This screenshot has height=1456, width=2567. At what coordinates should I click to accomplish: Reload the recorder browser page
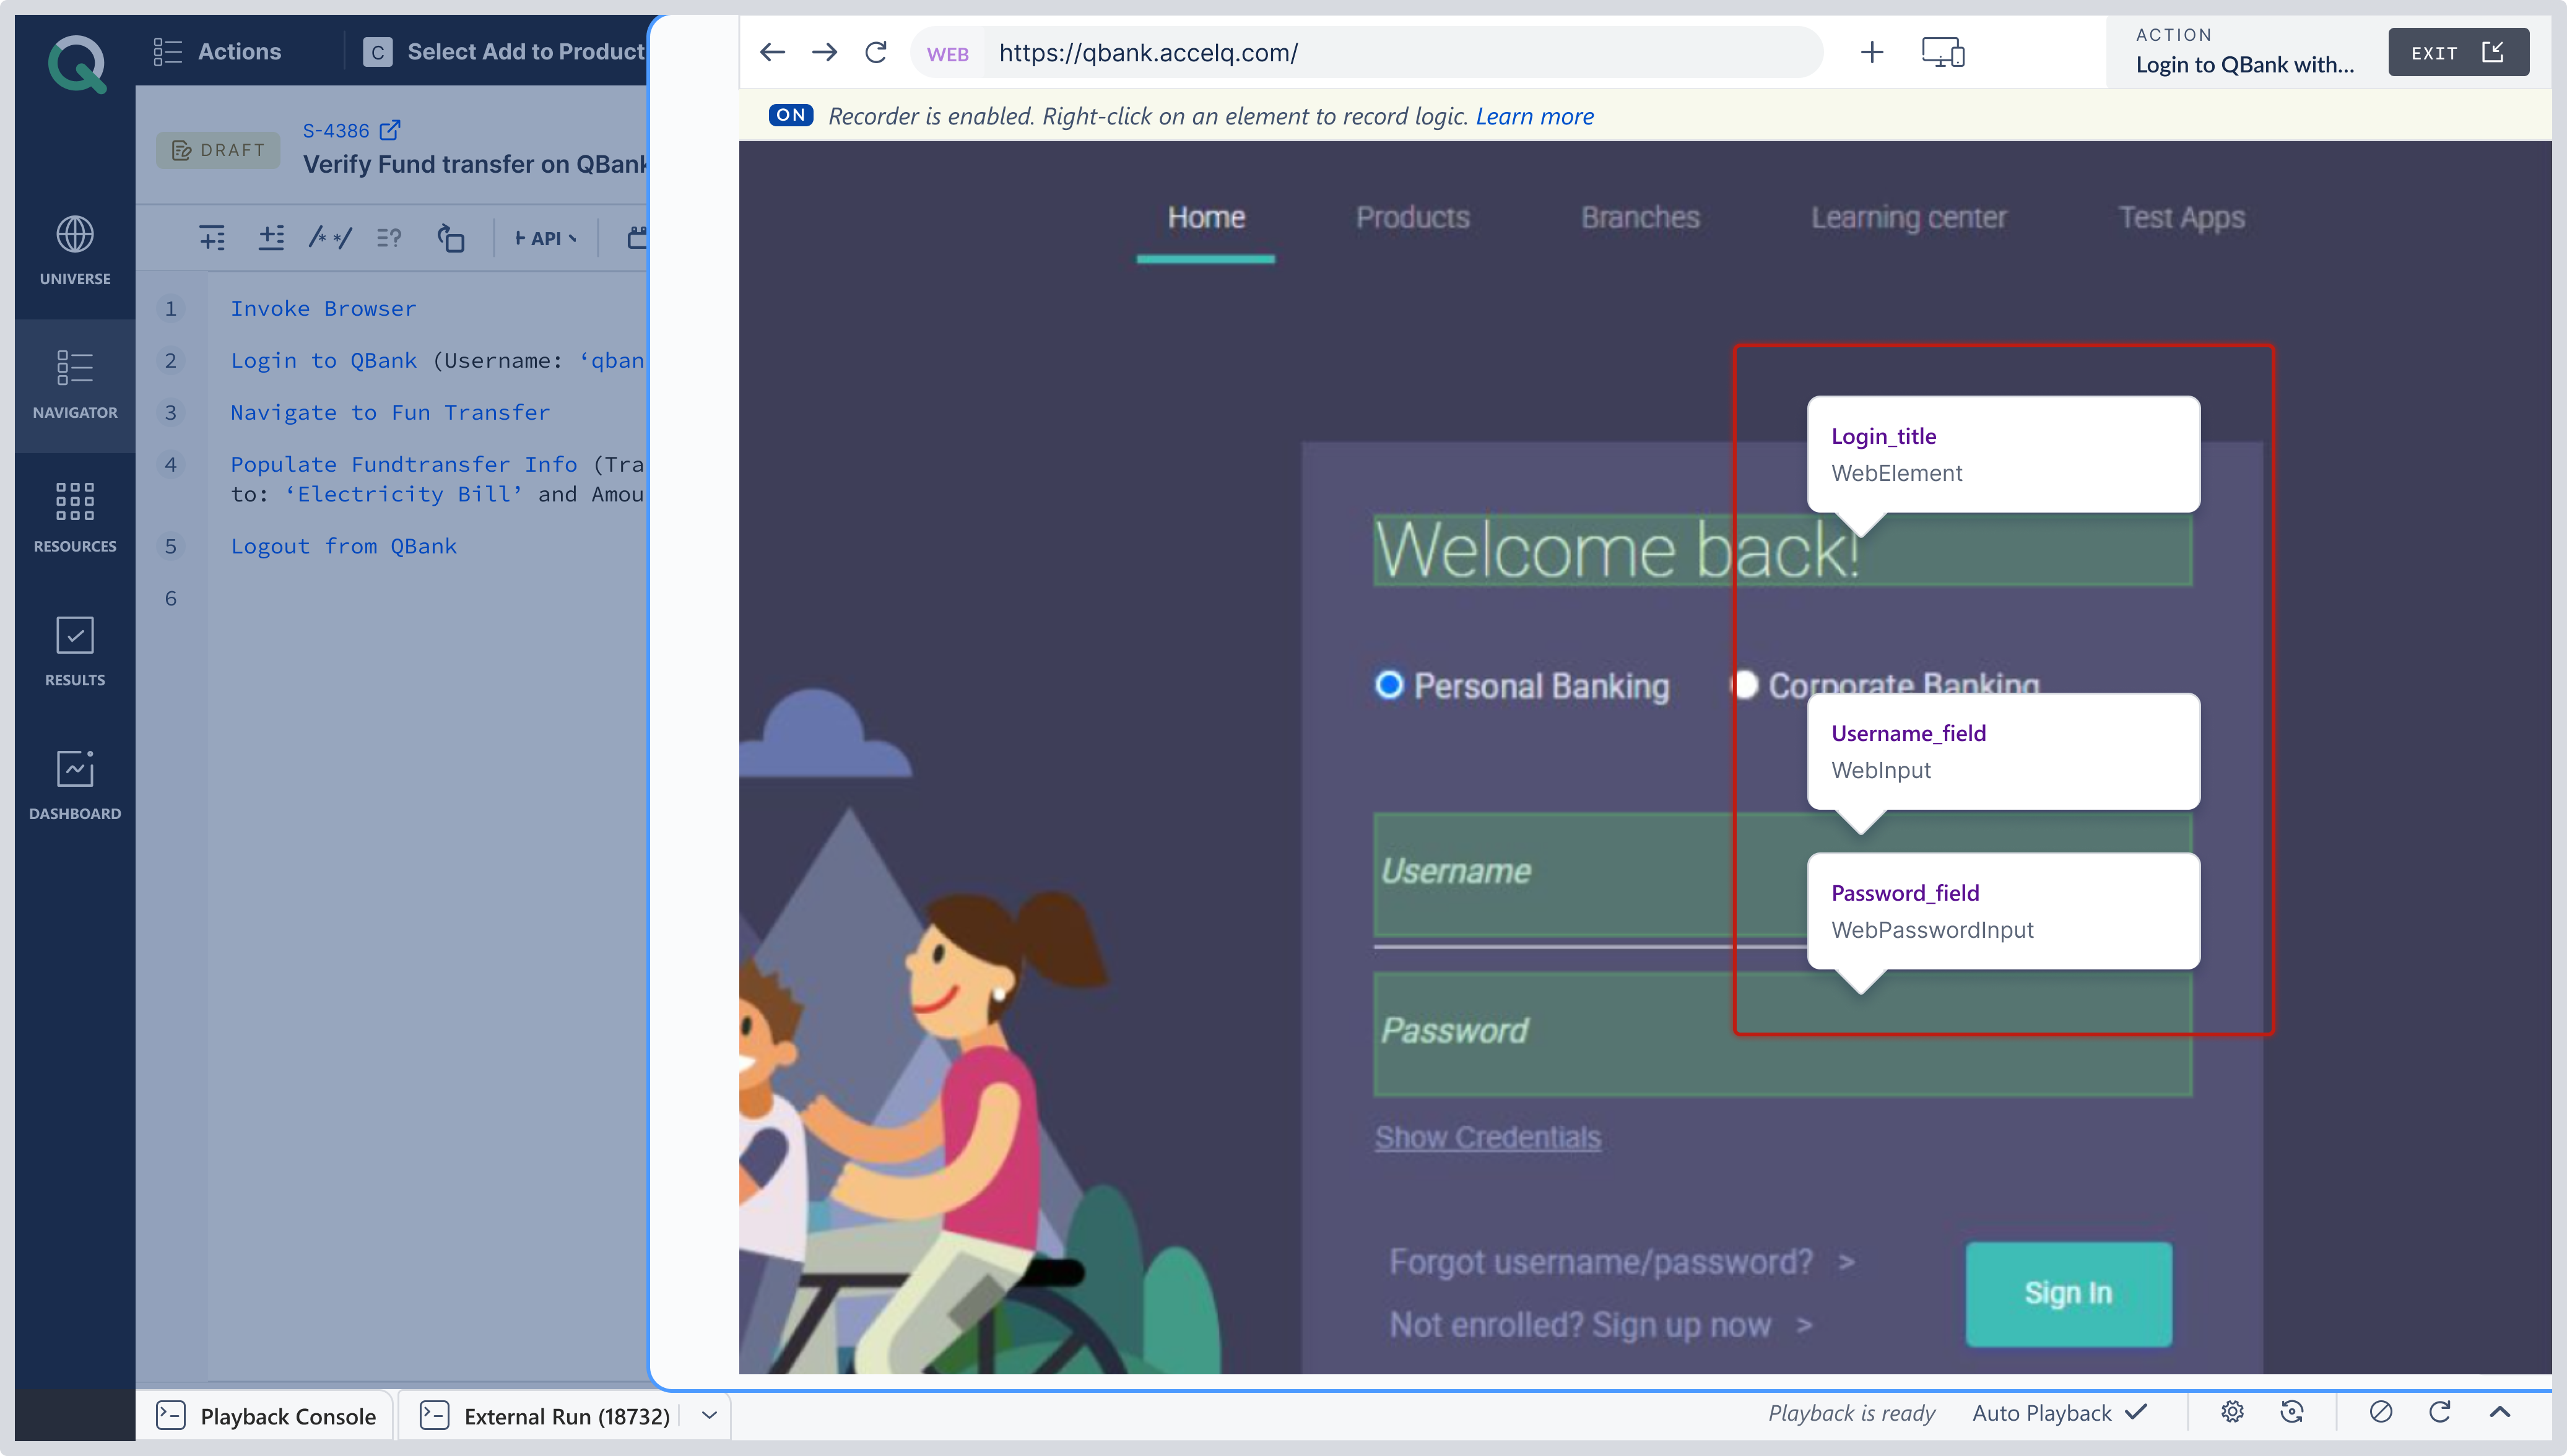click(876, 52)
